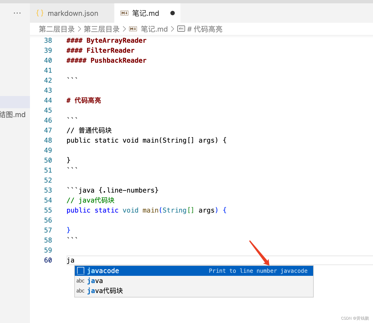Select the java代码块 suggestion
The image size is (373, 323).
click(x=194, y=291)
